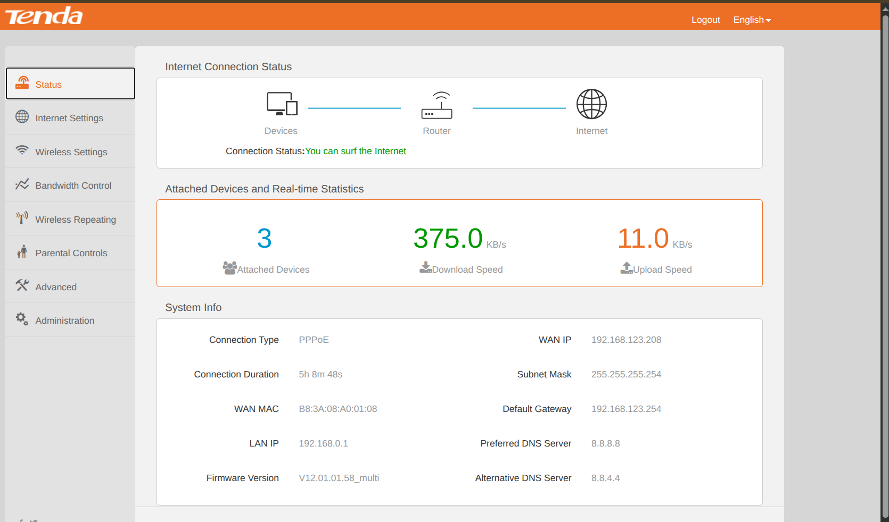Click the Status router icon in sidebar

(22, 82)
